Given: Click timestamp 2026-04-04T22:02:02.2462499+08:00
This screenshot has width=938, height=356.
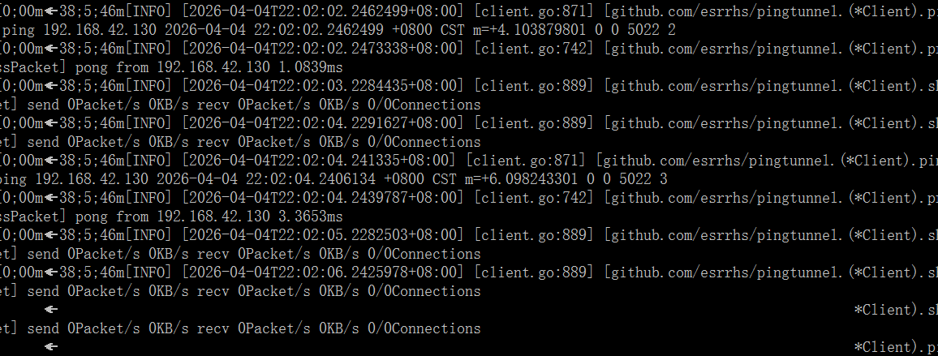Looking at the screenshot, I should coord(323,11).
